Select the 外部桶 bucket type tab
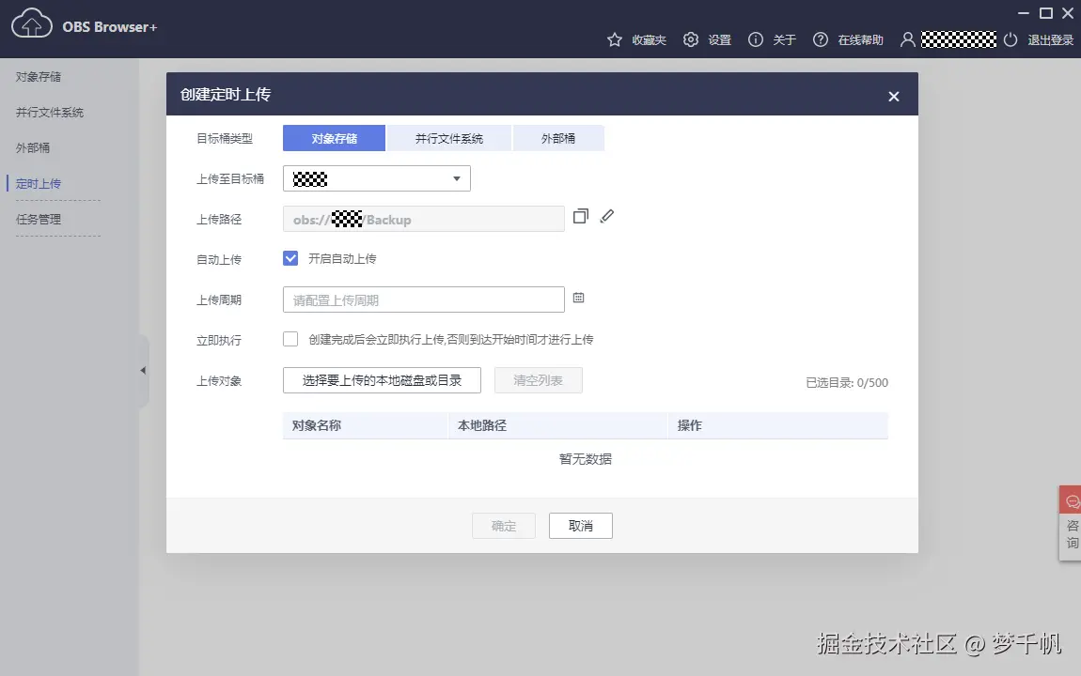The width and height of the screenshot is (1081, 676). click(558, 138)
